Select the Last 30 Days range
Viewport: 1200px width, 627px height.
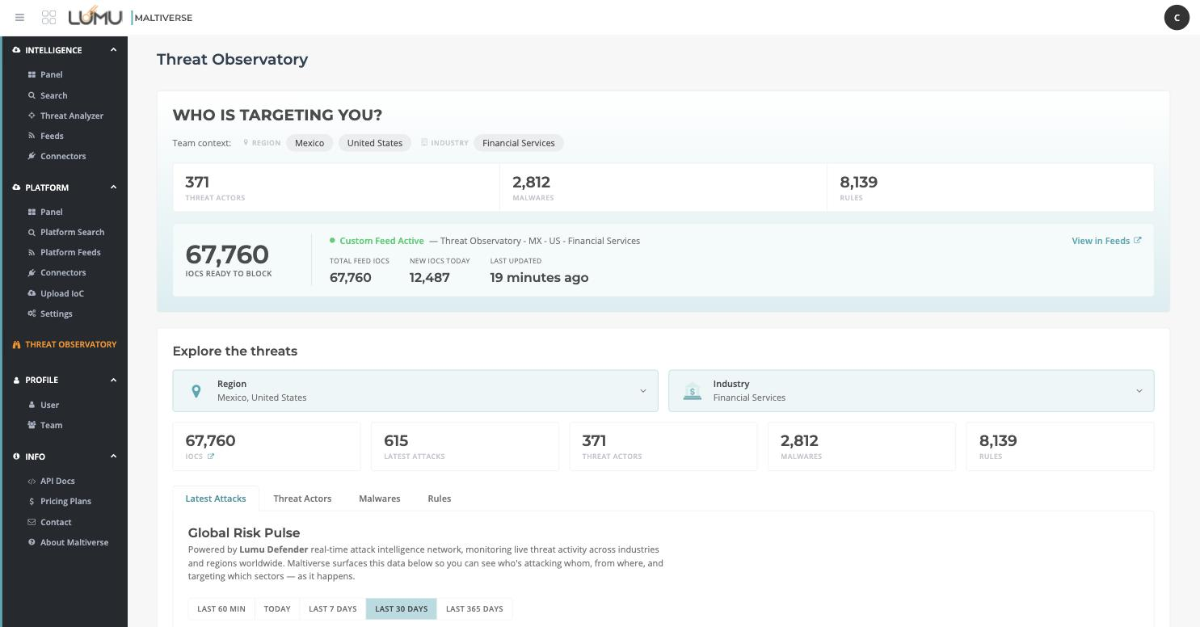point(402,609)
